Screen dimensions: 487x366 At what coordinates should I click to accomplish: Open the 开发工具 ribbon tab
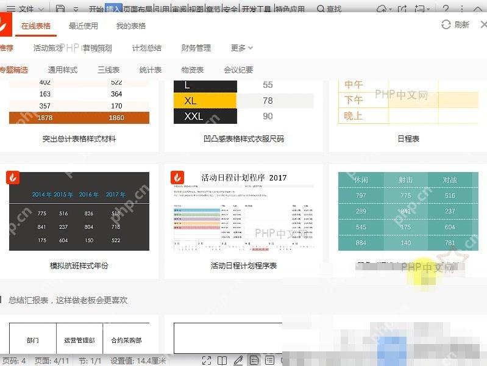tap(257, 9)
